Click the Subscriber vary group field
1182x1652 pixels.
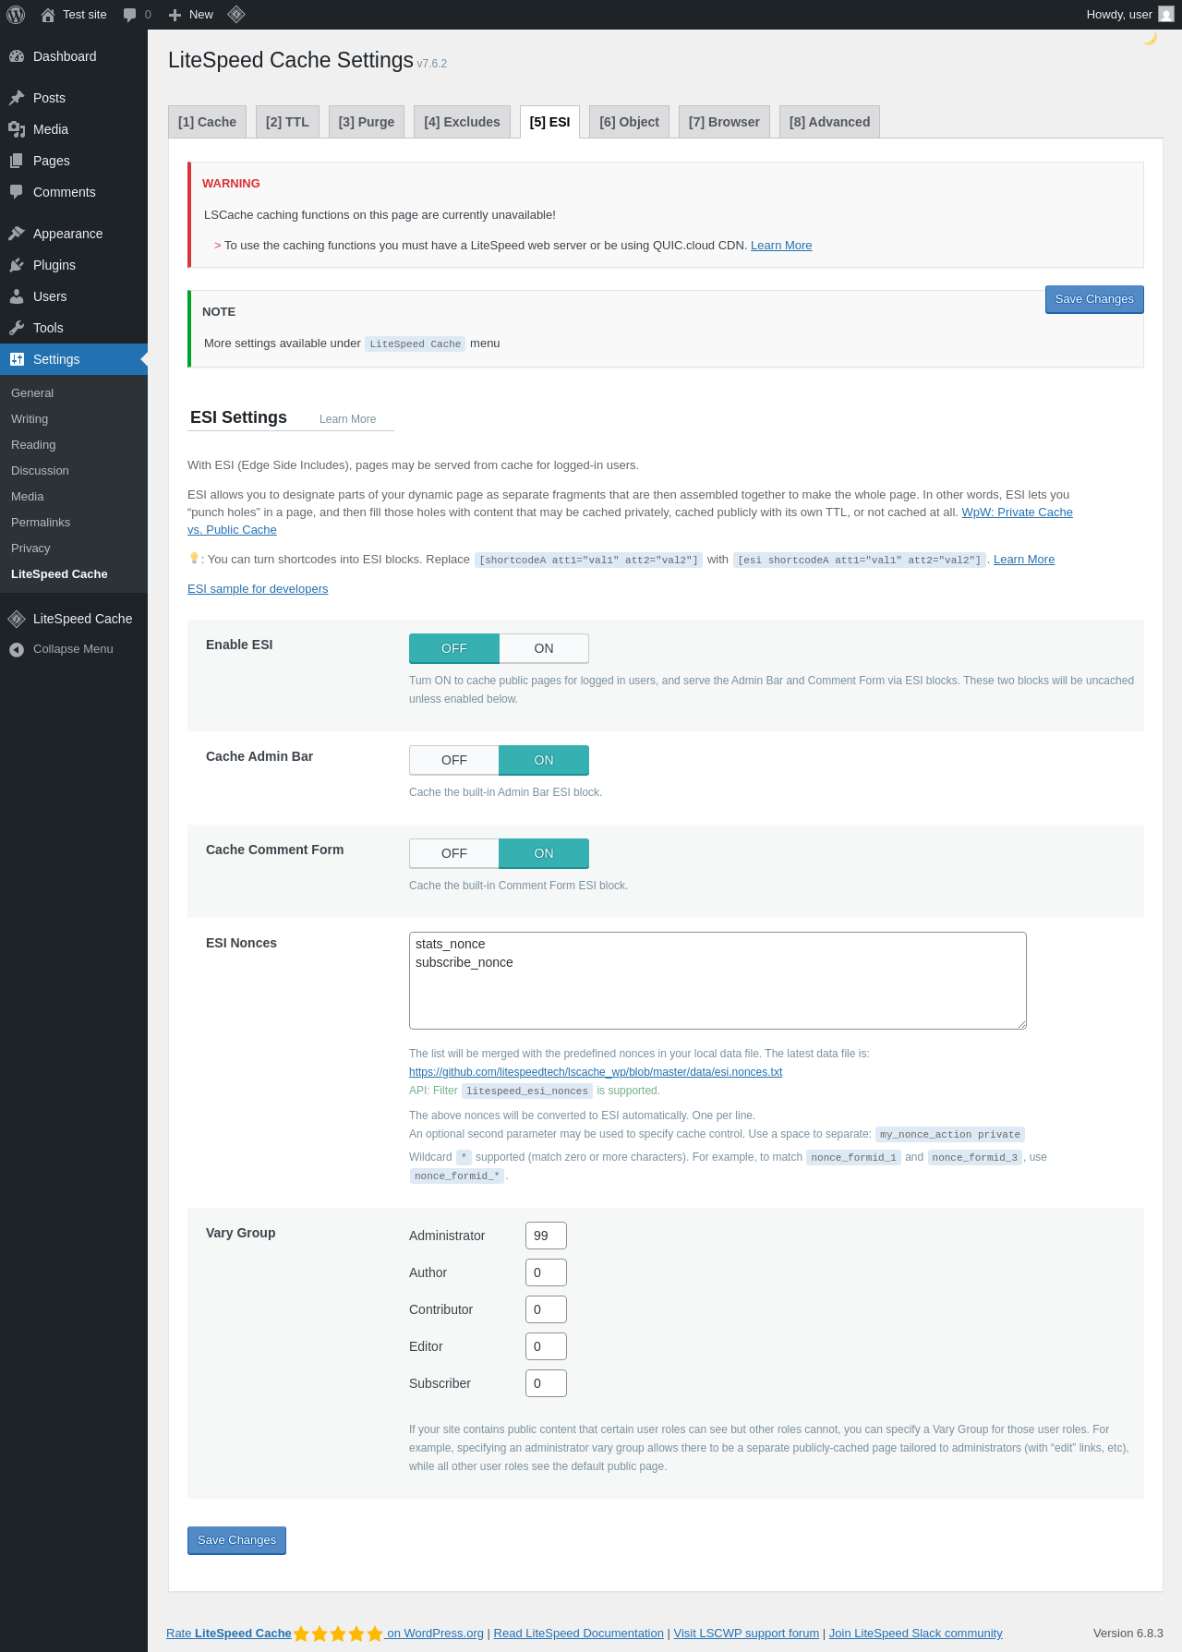coord(546,1383)
